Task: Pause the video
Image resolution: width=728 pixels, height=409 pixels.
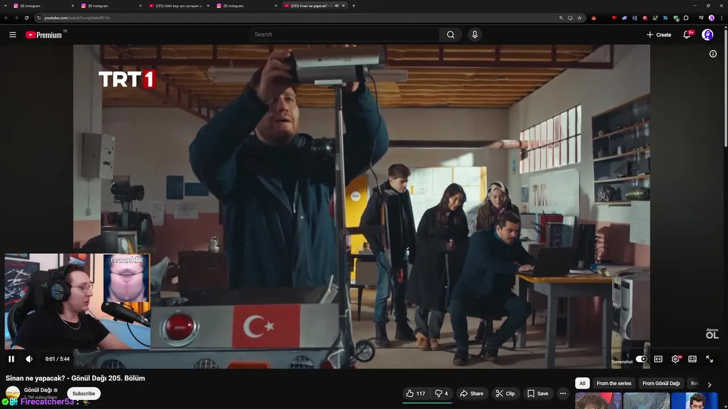Action: (x=11, y=359)
